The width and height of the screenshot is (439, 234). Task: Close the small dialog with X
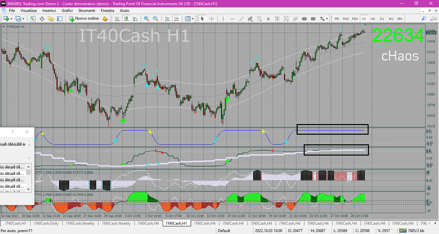coord(27,132)
